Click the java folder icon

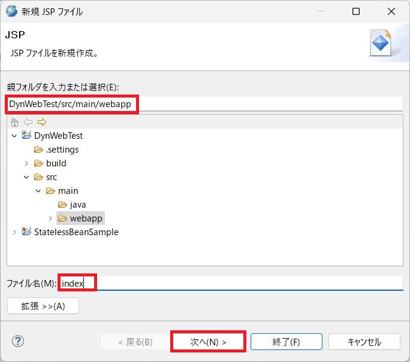coord(62,205)
